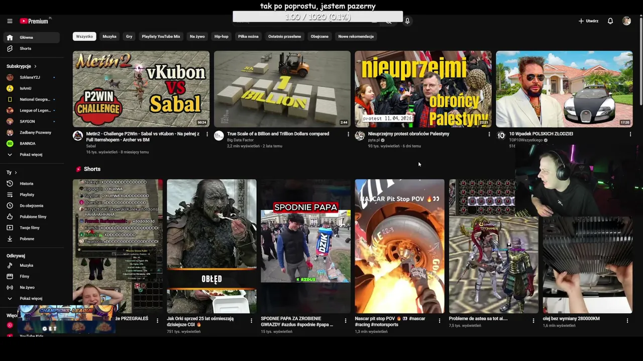
Task: Open options for 10 Wpadek video
Action: 630,134
